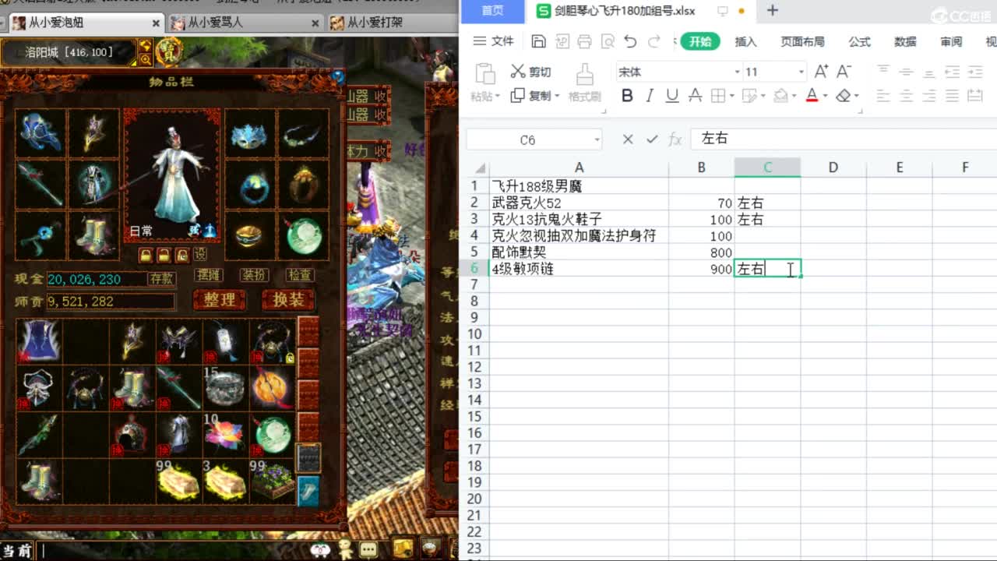Screen dimensions: 997x561
Task: Switch to the 审阅 ribbon tab
Action: point(951,41)
